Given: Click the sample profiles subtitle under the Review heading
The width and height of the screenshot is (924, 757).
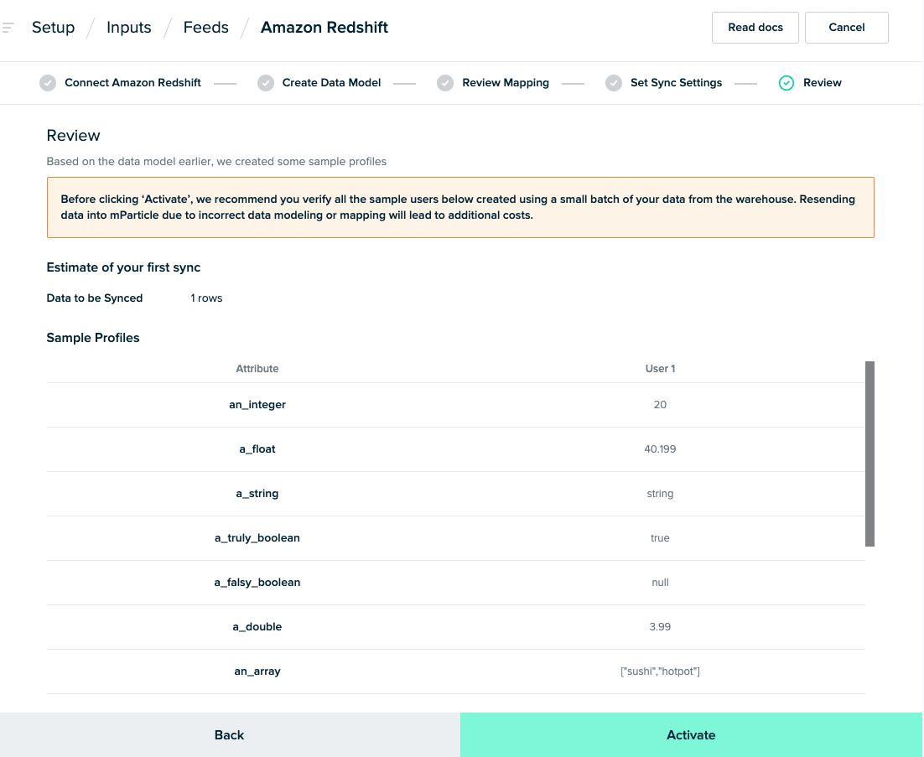Looking at the screenshot, I should (216, 162).
